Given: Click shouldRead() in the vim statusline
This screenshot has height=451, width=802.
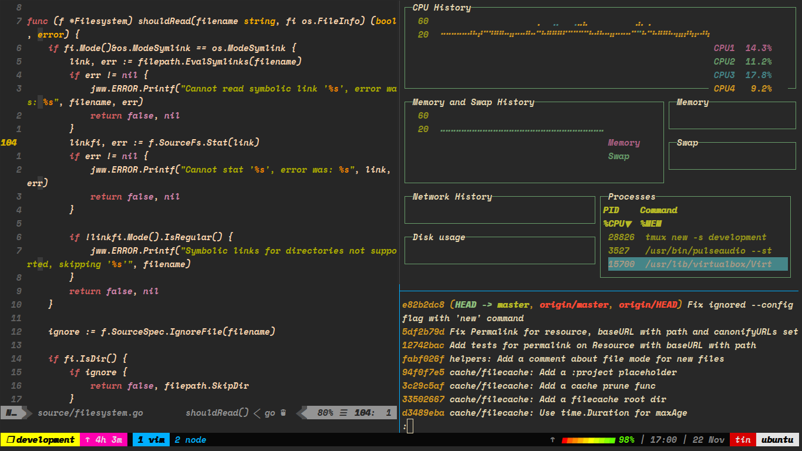Looking at the screenshot, I should coord(217,413).
